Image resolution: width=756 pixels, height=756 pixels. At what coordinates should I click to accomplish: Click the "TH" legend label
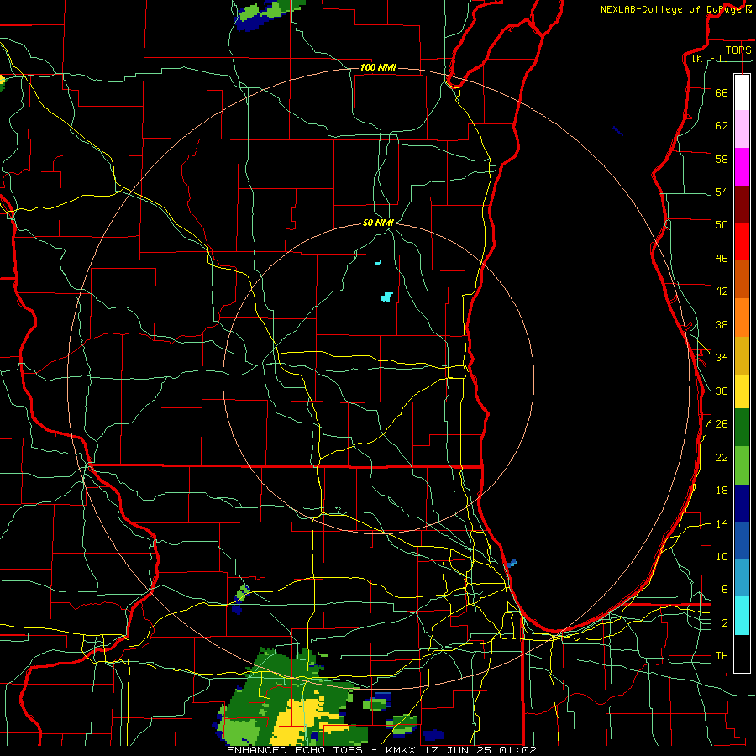tap(722, 656)
